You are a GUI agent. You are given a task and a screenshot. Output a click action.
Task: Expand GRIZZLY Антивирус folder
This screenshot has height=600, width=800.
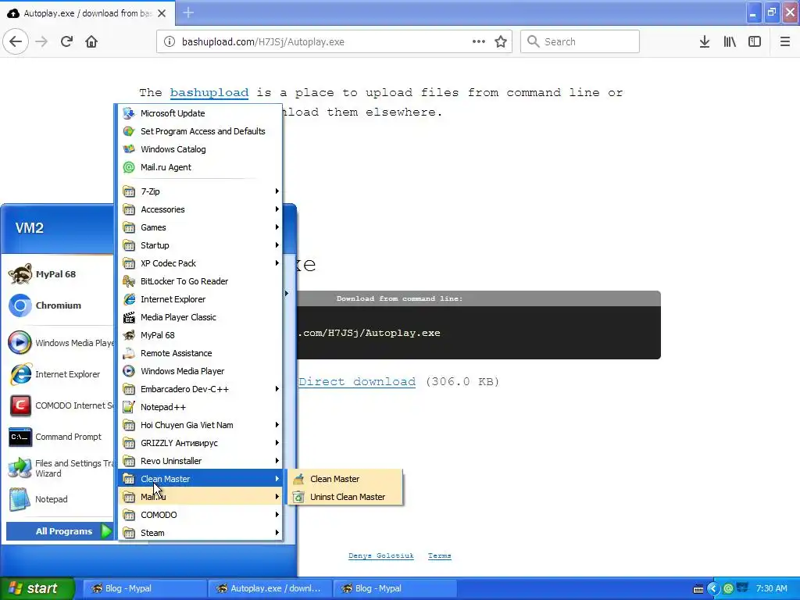200,443
